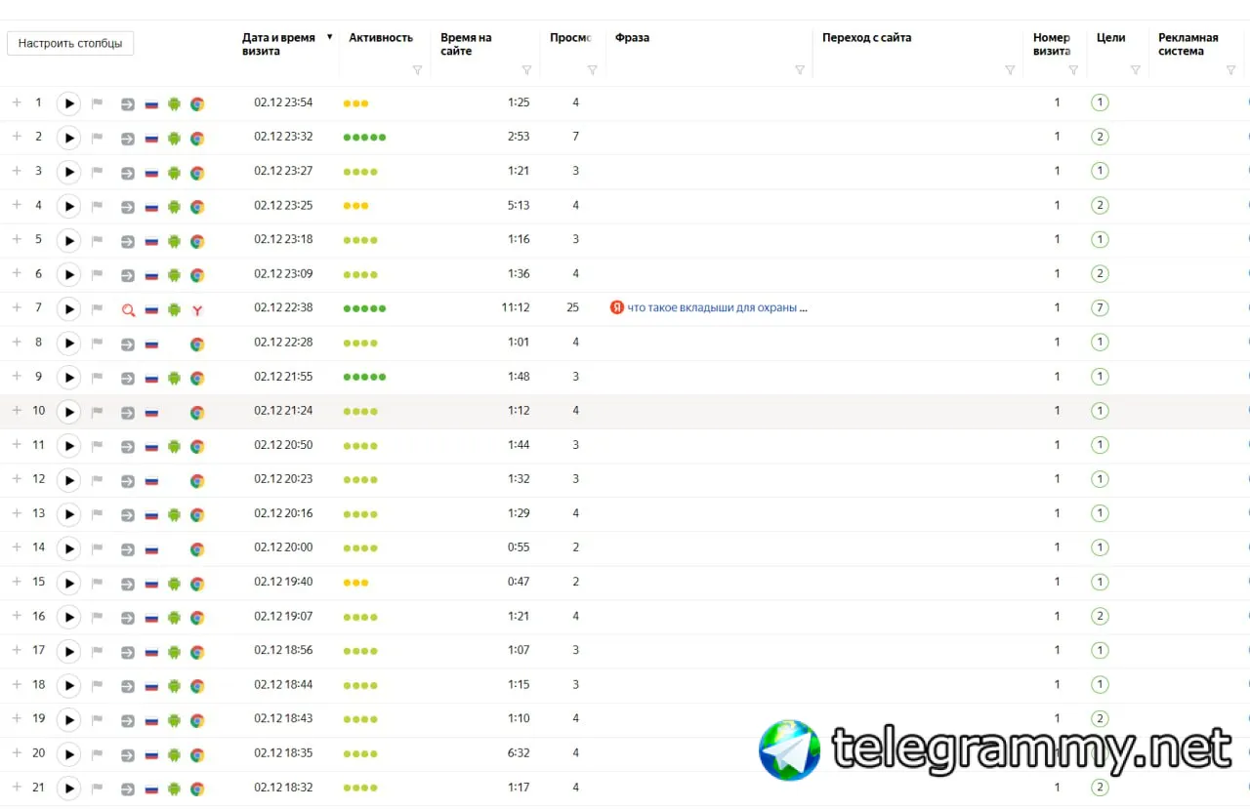Open the filter for Рекламная система column

[1231, 70]
